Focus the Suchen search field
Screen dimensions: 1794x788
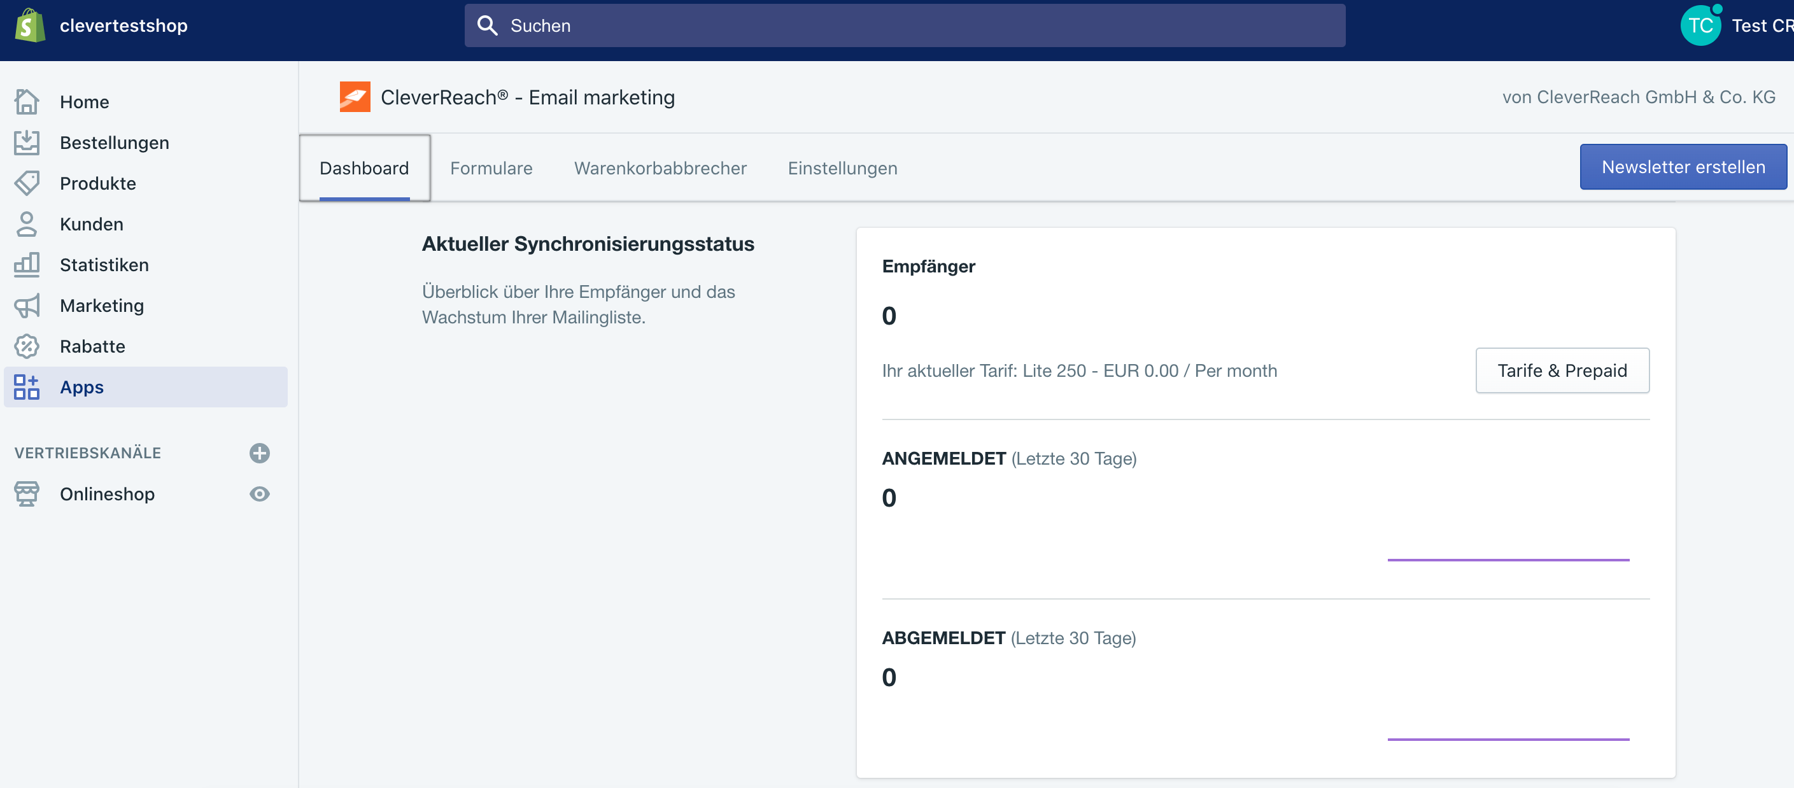904,25
